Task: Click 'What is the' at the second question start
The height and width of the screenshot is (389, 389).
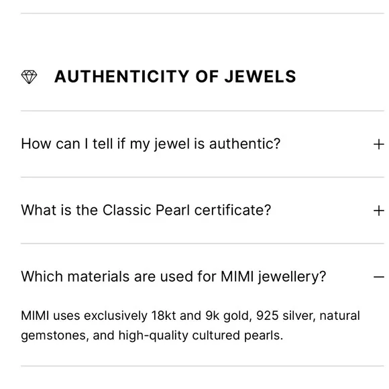Action: tap(59, 210)
